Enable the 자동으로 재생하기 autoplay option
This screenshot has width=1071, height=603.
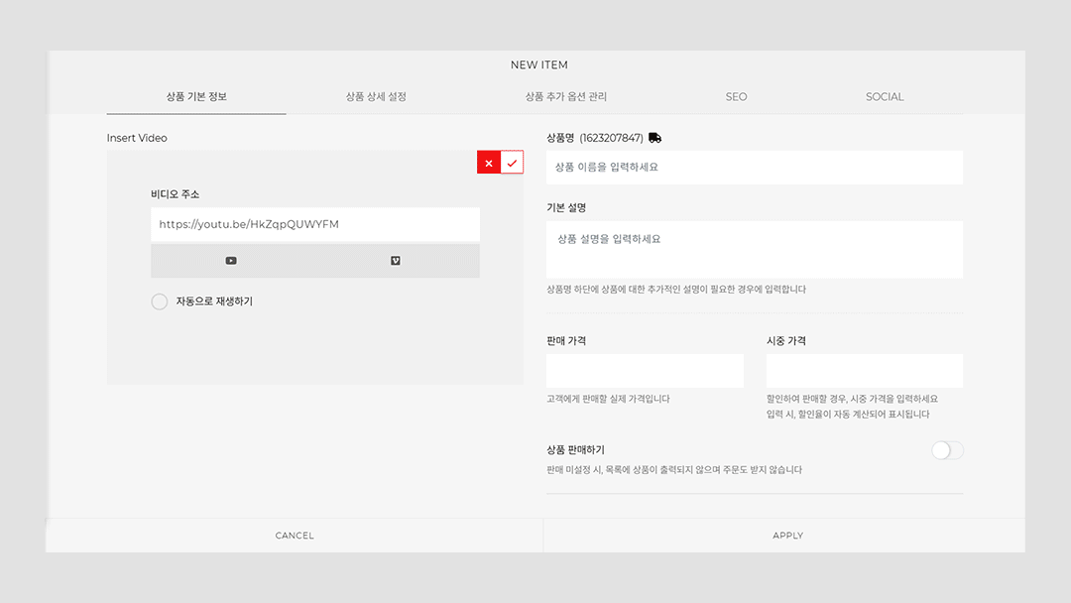160,301
